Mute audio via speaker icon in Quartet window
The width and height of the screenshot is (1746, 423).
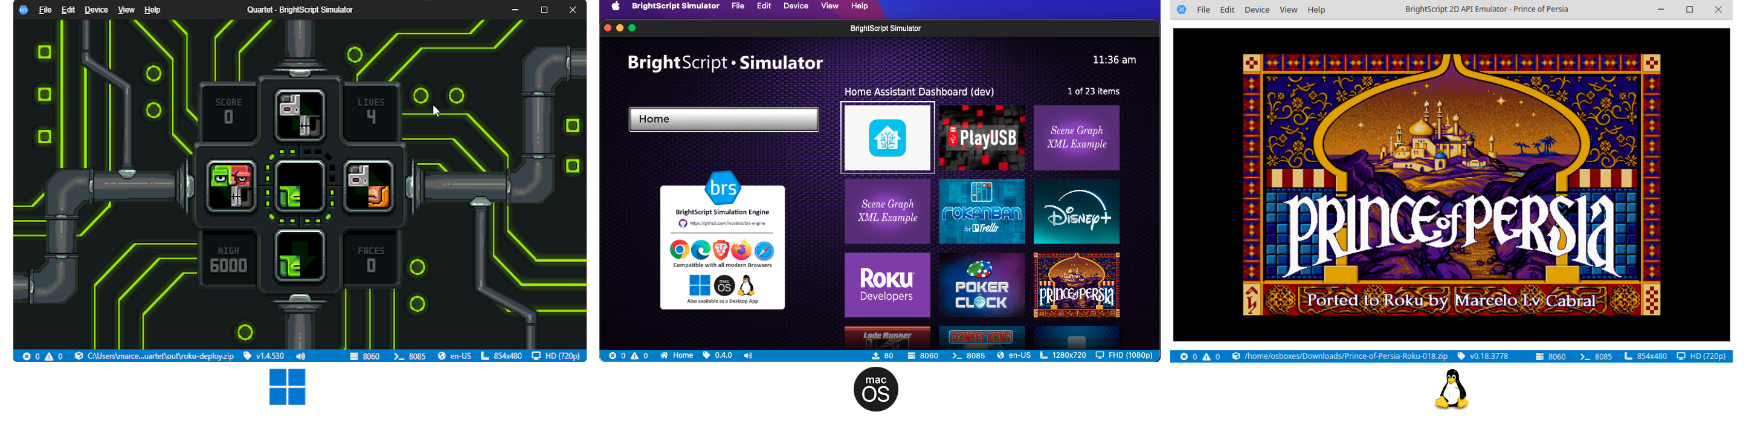coord(301,357)
